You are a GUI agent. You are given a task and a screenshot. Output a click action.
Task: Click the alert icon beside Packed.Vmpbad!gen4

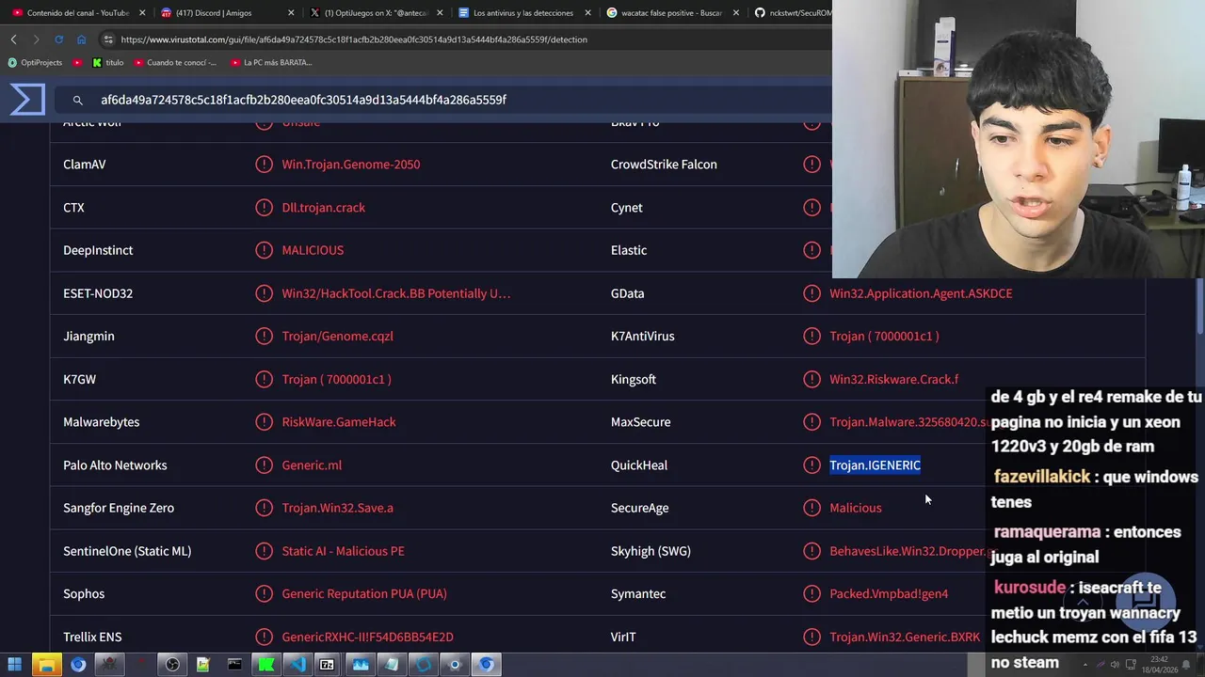[x=812, y=594]
